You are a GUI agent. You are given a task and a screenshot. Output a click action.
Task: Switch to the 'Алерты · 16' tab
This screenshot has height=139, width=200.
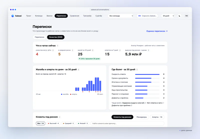click(x=157, y=117)
